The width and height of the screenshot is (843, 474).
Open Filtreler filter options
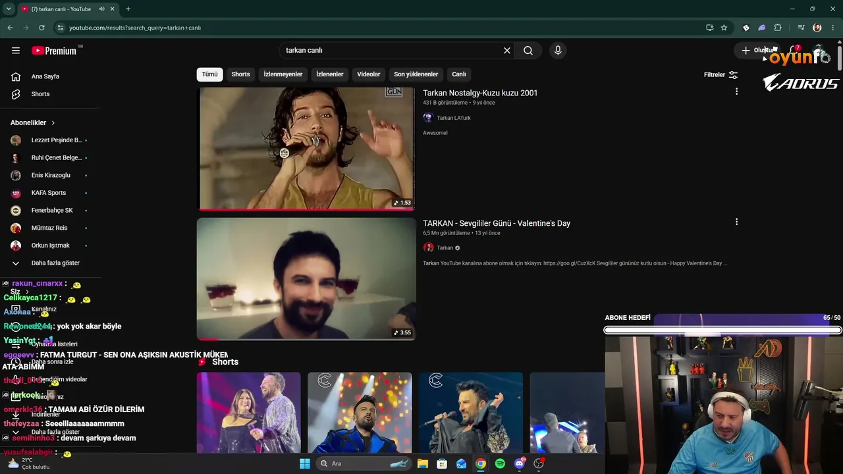tap(721, 75)
